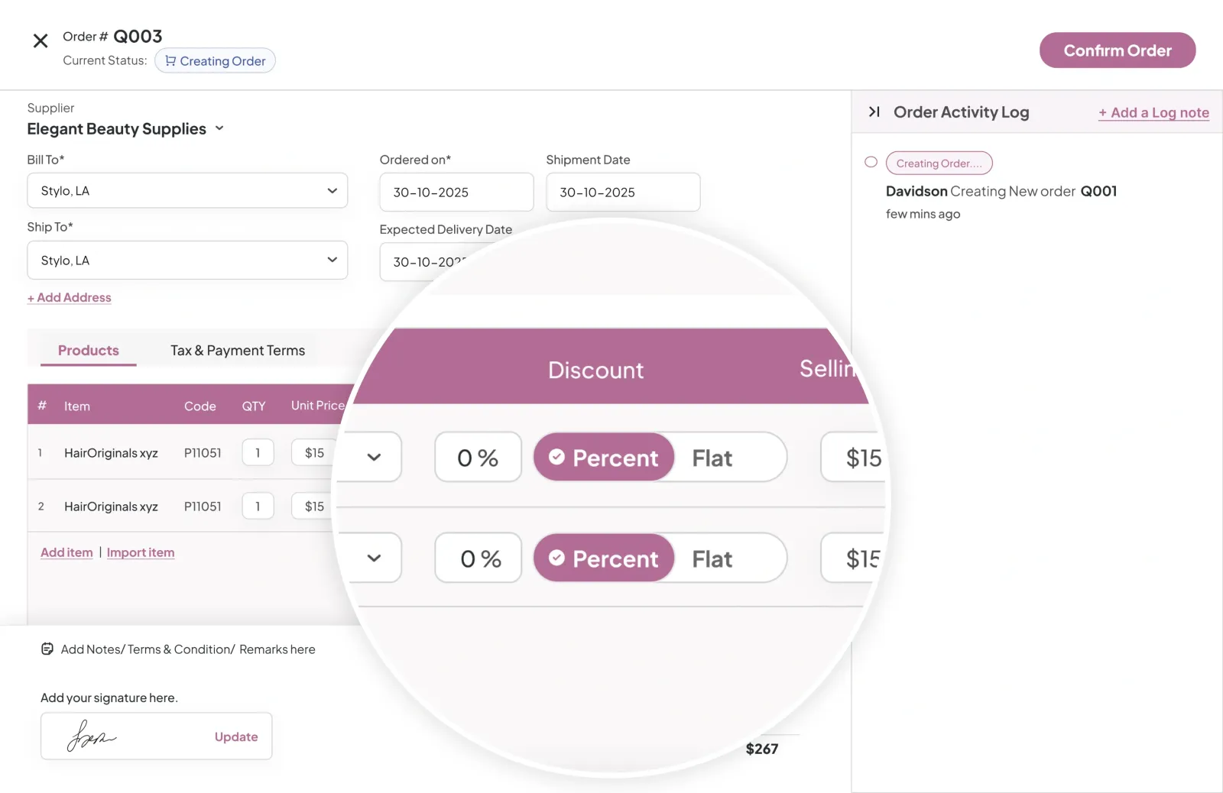This screenshot has width=1223, height=793.
Task: Open the second row dropdown chevron in magnifier
Action: 374,558
